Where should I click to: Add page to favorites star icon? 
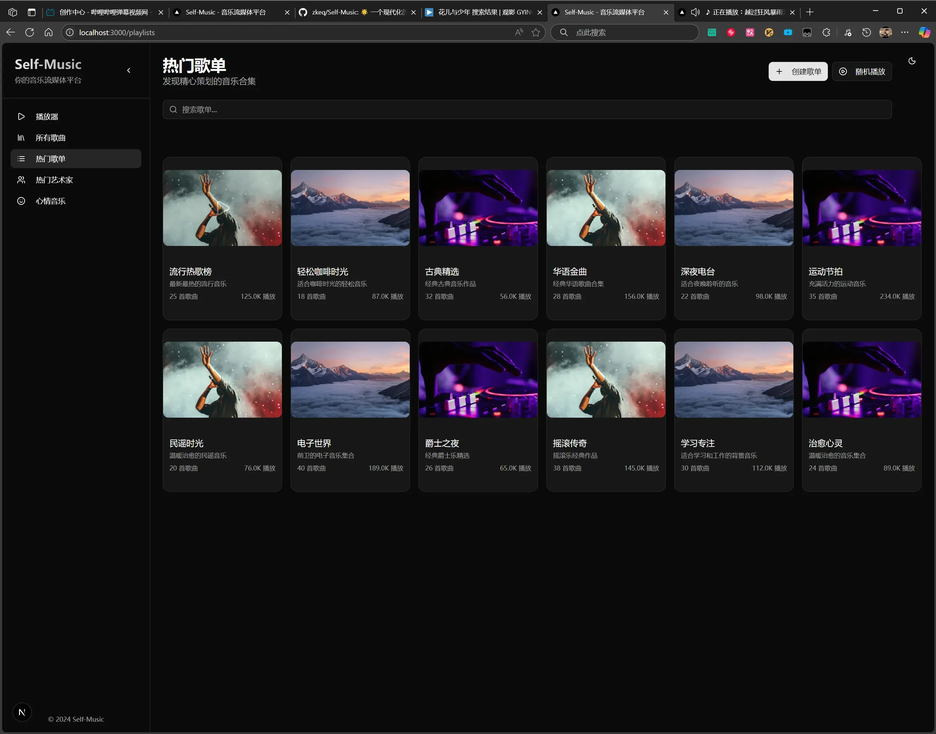535,32
